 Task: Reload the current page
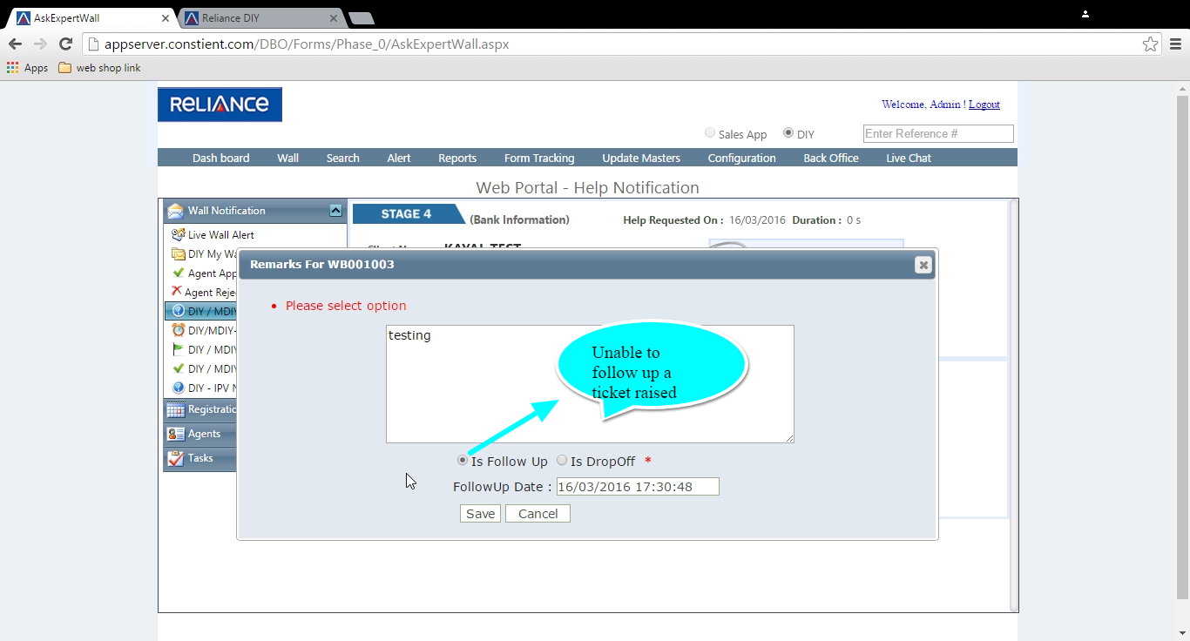point(65,44)
